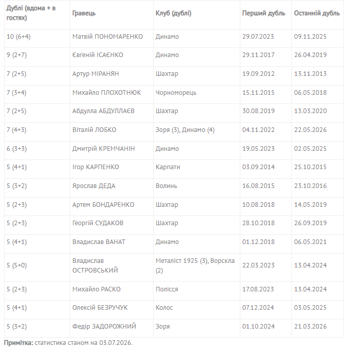Click last double date 14.05.2019

coord(310,205)
